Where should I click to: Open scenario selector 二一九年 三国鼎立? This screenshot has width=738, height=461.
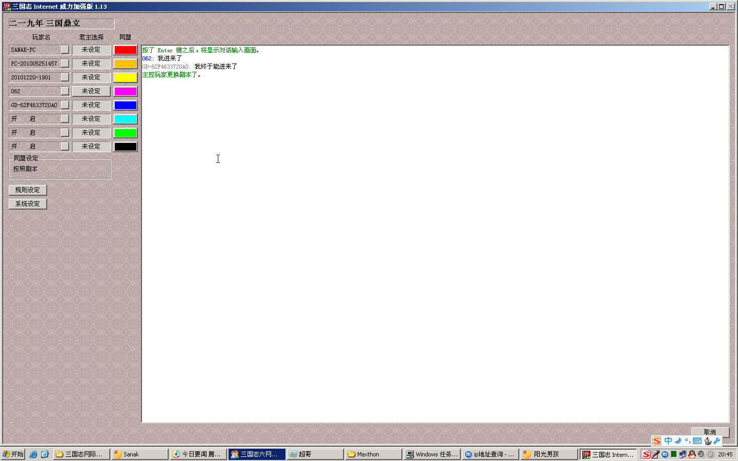61,24
